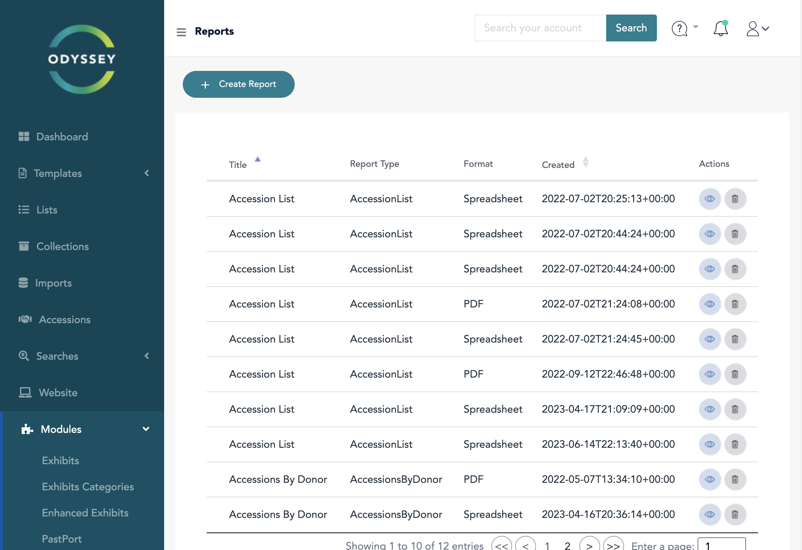This screenshot has width=802, height=550.
Task: Go to Collections in the sidebar
Action: point(62,246)
